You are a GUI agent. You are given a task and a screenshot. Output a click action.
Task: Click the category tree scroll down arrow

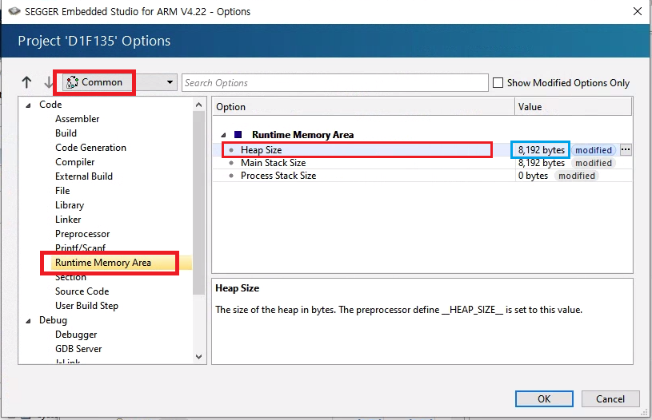click(x=198, y=357)
